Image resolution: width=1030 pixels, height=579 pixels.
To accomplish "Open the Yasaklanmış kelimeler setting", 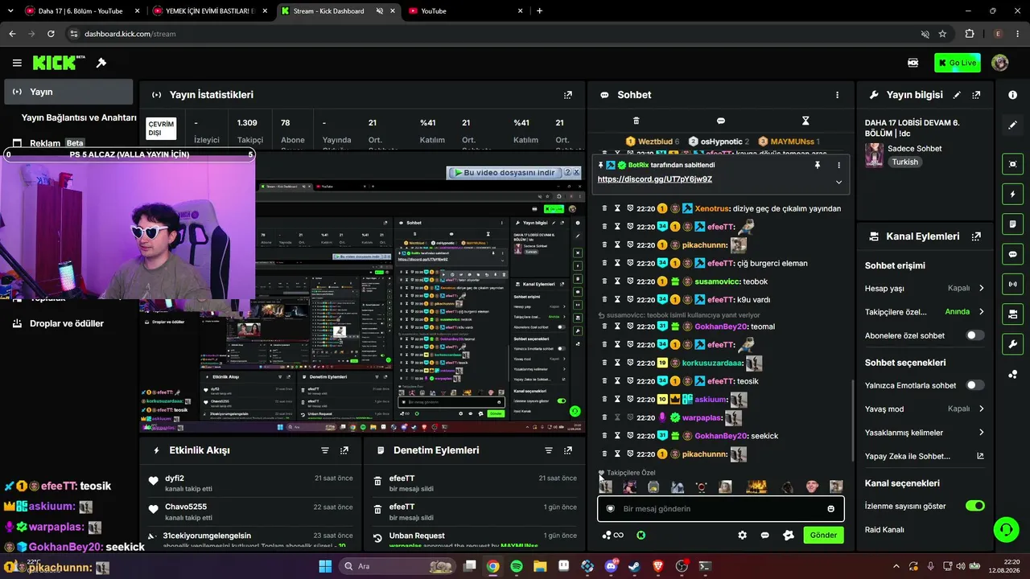I will (925, 433).
